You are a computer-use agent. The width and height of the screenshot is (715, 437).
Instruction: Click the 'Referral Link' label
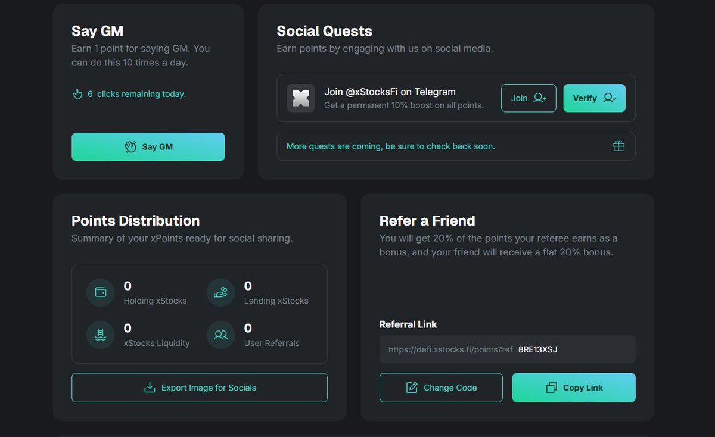(x=408, y=324)
